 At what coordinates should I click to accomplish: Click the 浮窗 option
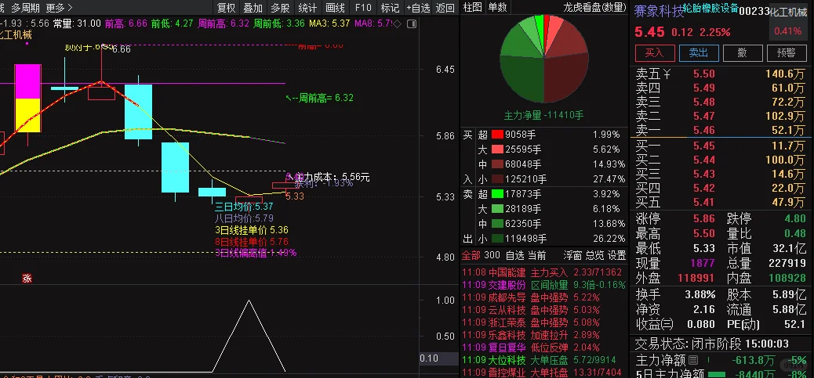click(573, 255)
